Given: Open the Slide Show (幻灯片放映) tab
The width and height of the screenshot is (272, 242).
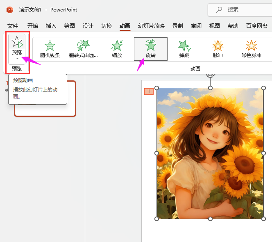Looking at the screenshot, I should 151,26.
